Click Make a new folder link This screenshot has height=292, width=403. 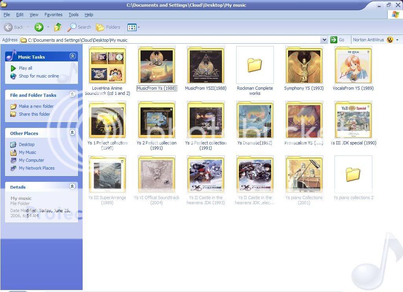click(x=36, y=106)
